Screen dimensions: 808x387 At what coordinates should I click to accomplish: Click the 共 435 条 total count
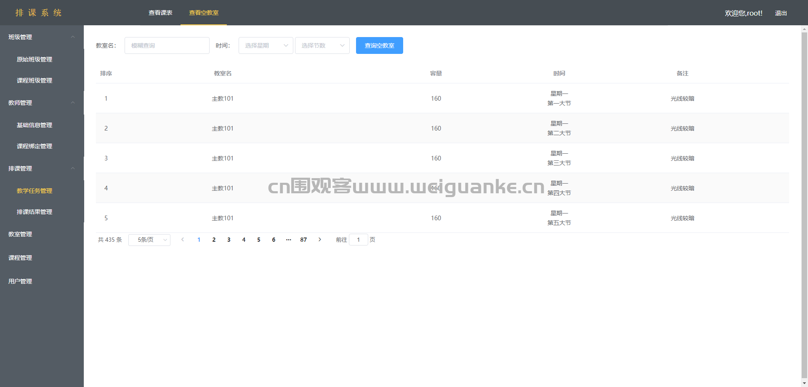tap(110, 240)
